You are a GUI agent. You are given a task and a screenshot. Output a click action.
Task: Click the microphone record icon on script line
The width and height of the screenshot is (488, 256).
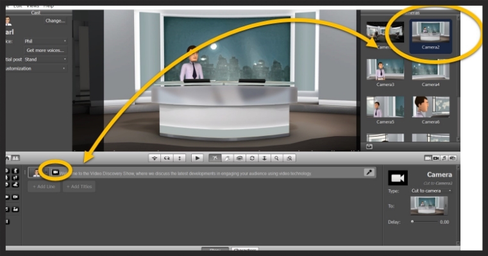369,172
